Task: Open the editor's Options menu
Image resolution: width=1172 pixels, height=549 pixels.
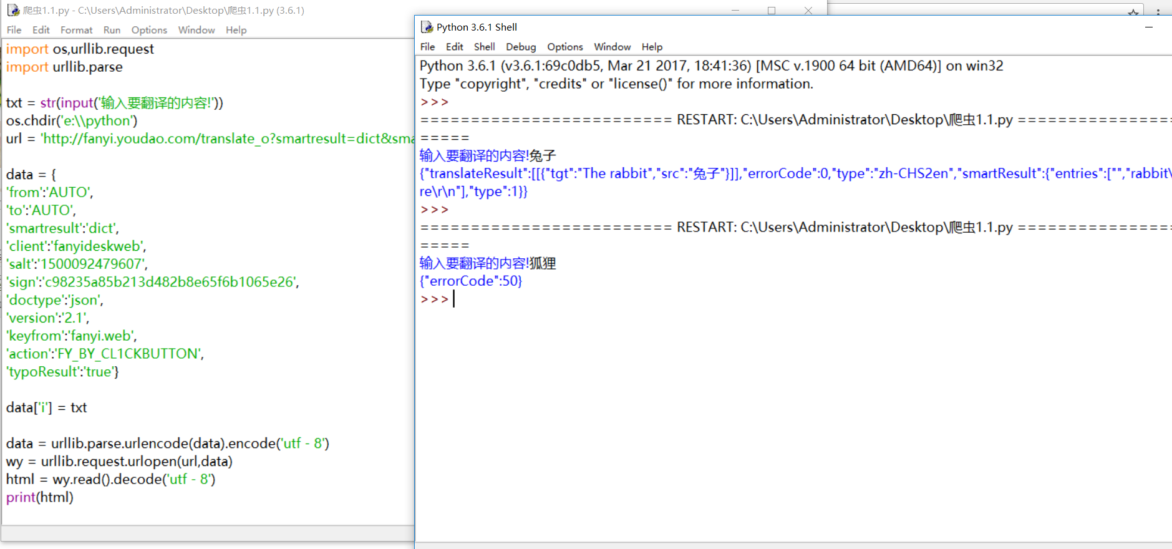Action: pyautogui.click(x=149, y=30)
